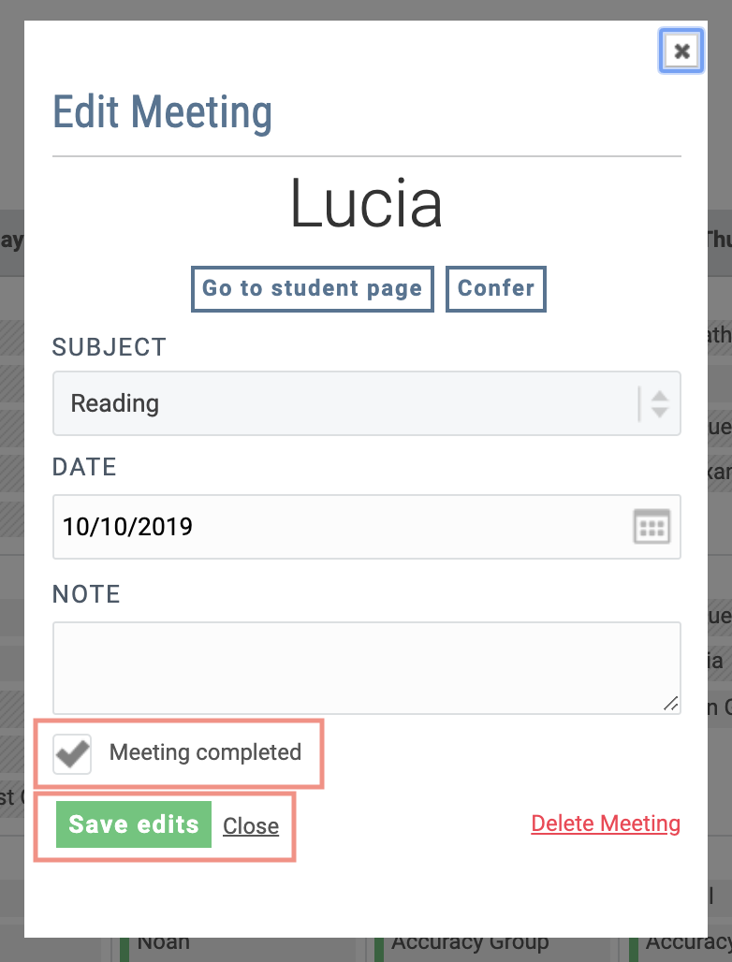Close the dialog with the X icon

pos(681,51)
